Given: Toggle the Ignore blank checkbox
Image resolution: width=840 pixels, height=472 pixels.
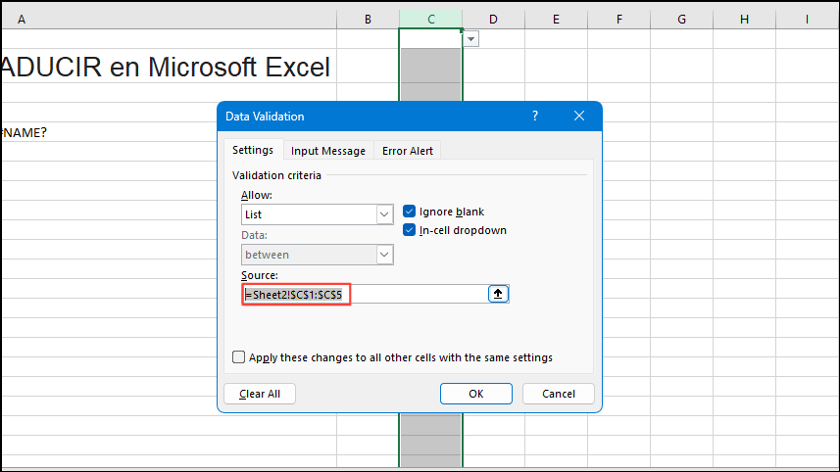Looking at the screenshot, I should point(410,212).
